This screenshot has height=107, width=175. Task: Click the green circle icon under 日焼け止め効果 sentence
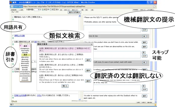click(13, 98)
